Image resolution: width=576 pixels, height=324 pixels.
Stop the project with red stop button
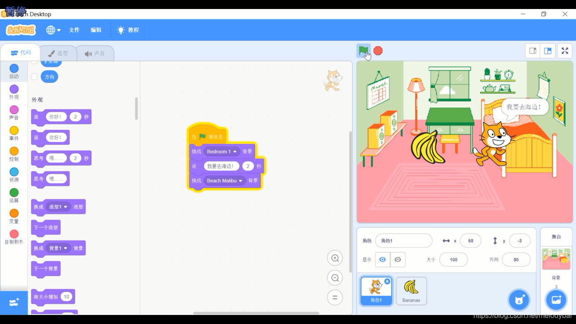[x=378, y=51]
